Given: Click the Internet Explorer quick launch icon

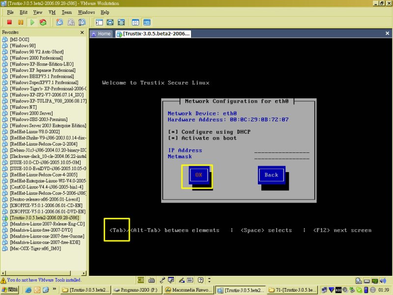Looking at the screenshot, I should [x=28, y=290].
